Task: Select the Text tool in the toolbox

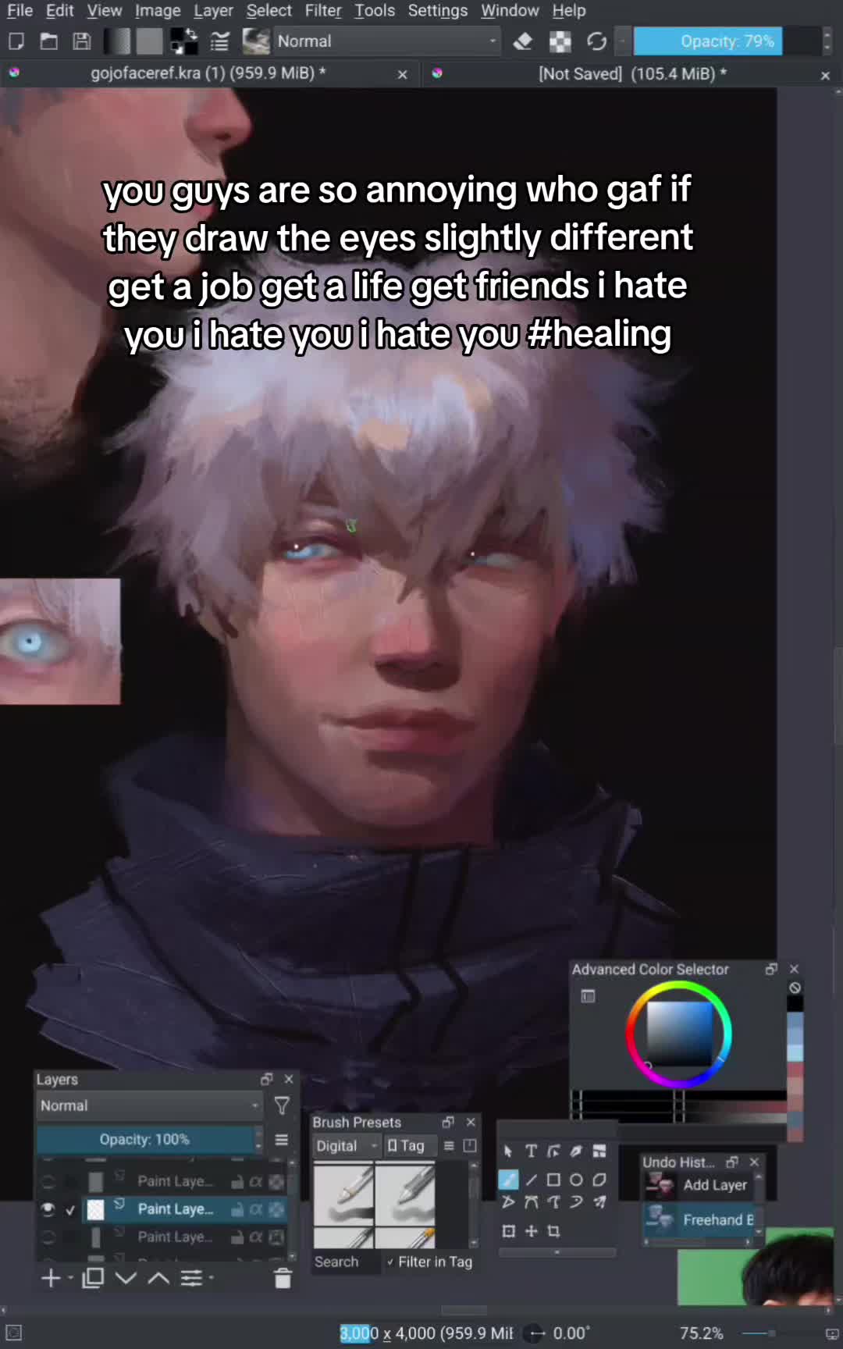Action: pos(531,1151)
